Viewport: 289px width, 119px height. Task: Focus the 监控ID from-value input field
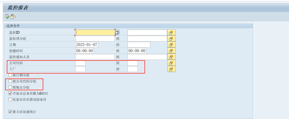[95, 33]
